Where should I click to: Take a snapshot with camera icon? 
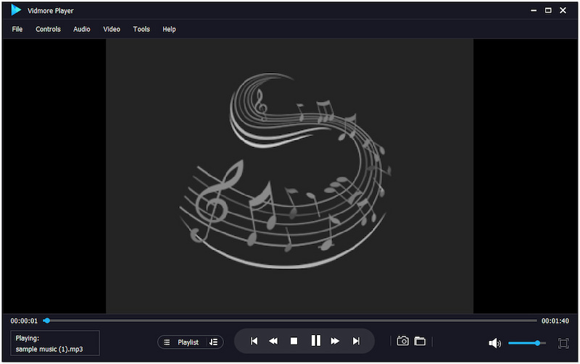402,342
